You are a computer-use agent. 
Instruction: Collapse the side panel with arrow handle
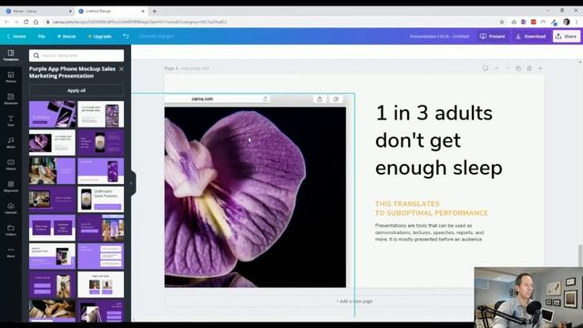(x=131, y=183)
